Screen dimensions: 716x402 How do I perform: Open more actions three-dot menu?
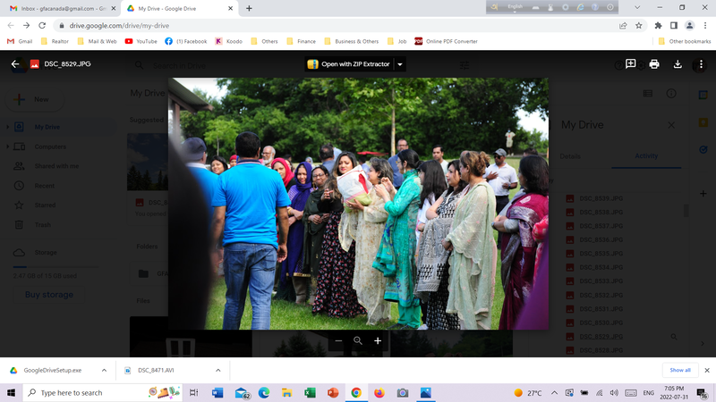tap(701, 64)
